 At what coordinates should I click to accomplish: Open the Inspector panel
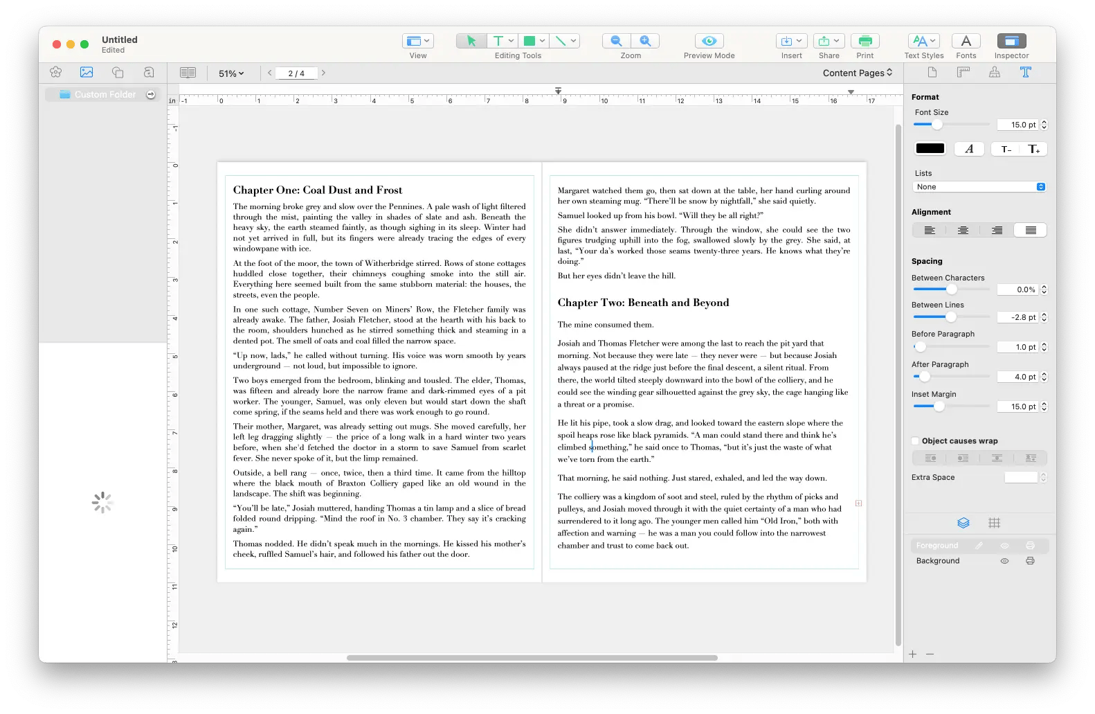[x=1011, y=41]
